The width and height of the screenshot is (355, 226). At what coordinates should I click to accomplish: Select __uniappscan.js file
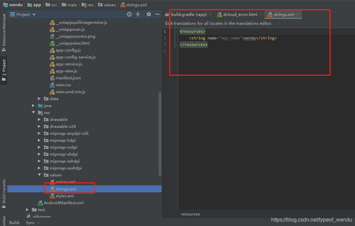click(x=67, y=29)
